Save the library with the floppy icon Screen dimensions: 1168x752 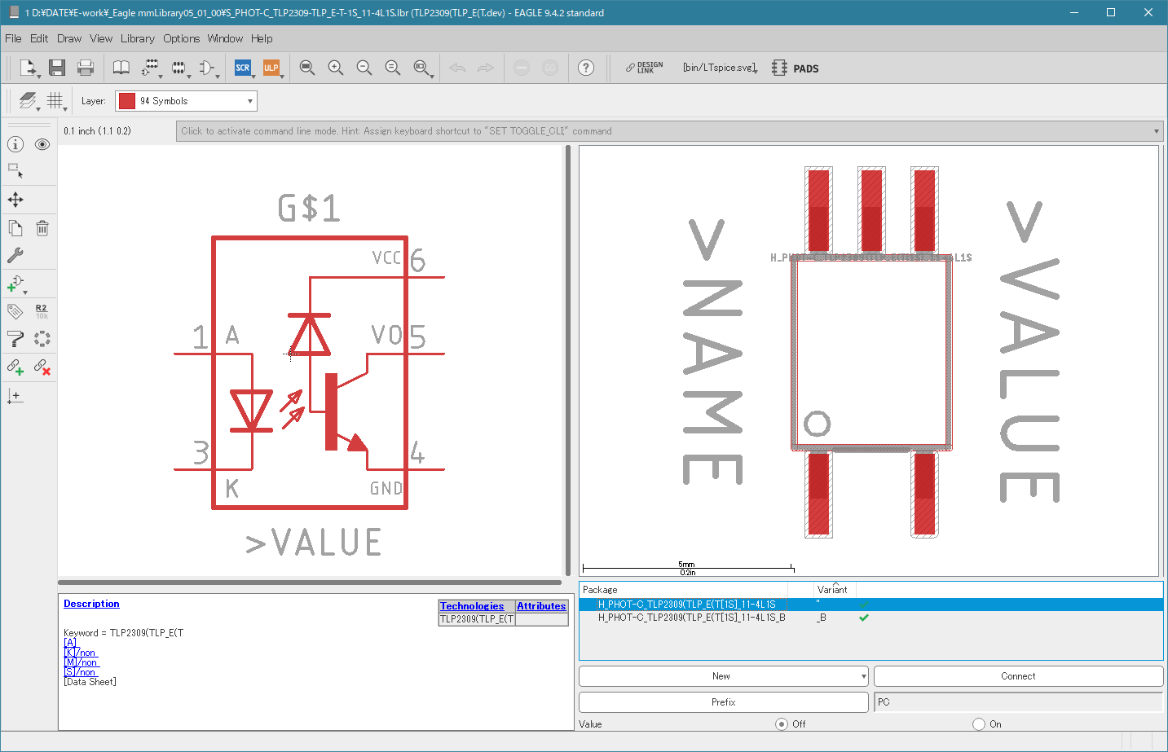click(x=56, y=68)
